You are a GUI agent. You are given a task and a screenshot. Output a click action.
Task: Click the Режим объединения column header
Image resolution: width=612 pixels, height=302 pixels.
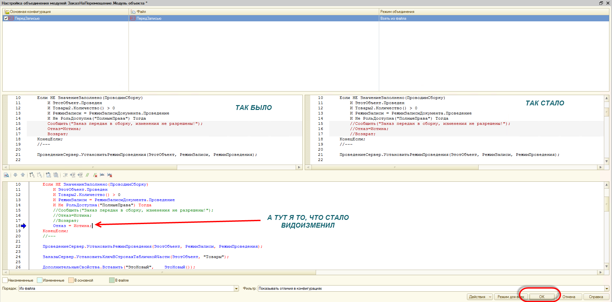pos(494,12)
